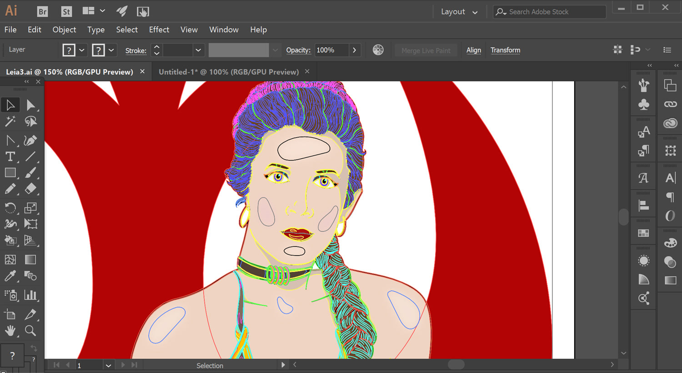Select the Rectangle tool
This screenshot has height=373, width=682.
(x=10, y=173)
